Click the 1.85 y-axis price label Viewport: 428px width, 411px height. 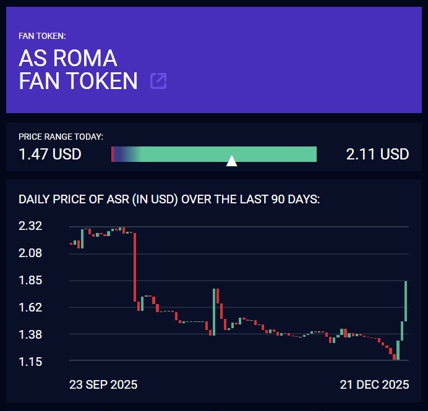tap(30, 280)
